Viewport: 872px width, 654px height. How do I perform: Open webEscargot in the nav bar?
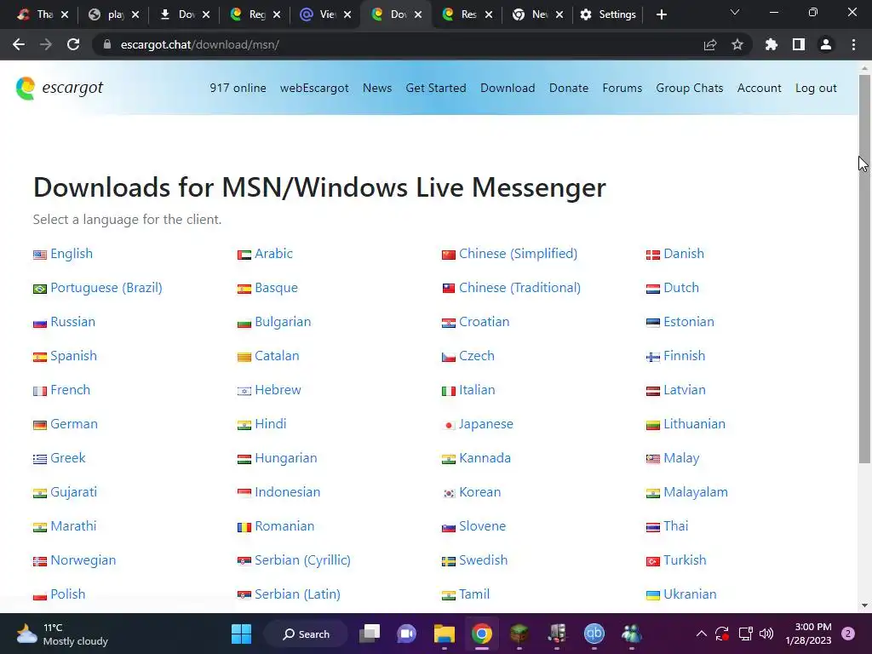click(314, 88)
